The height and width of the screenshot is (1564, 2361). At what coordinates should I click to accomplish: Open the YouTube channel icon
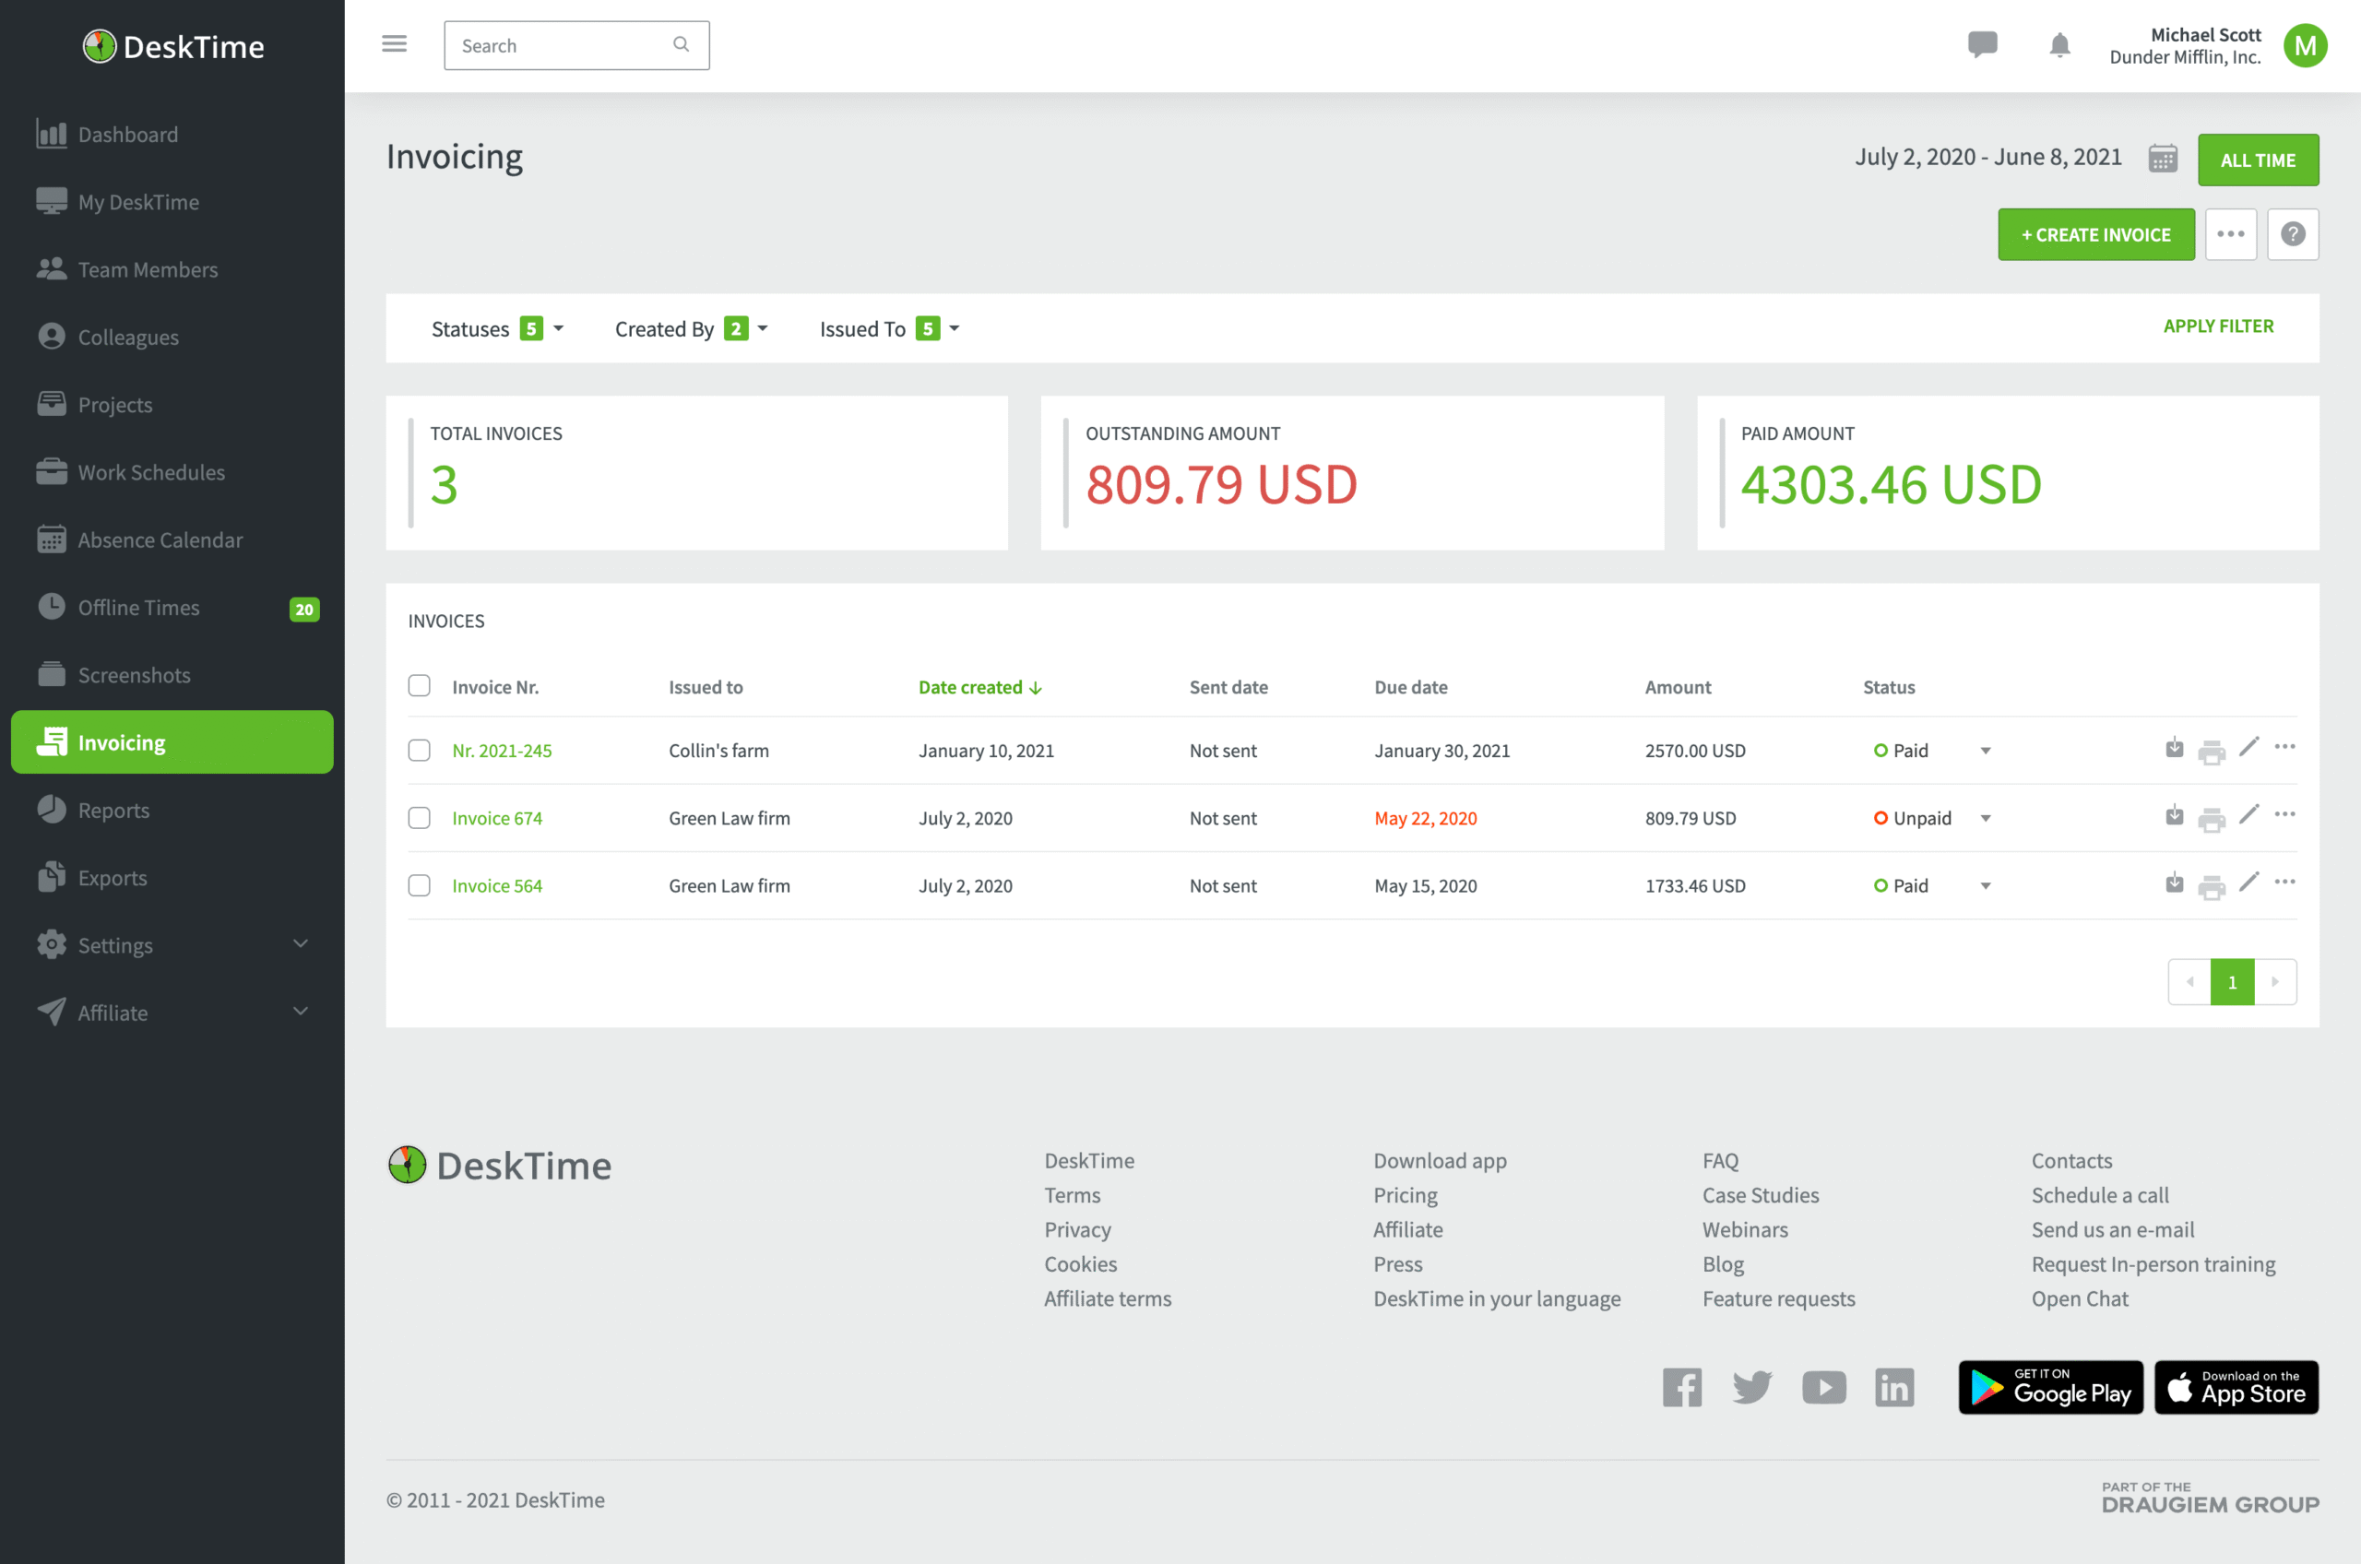pos(1824,1388)
